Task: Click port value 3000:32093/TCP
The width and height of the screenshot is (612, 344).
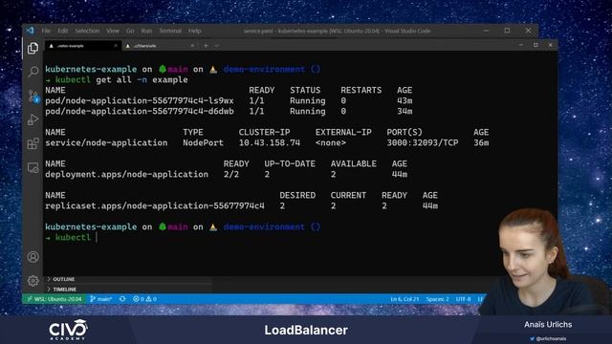Action: click(423, 142)
